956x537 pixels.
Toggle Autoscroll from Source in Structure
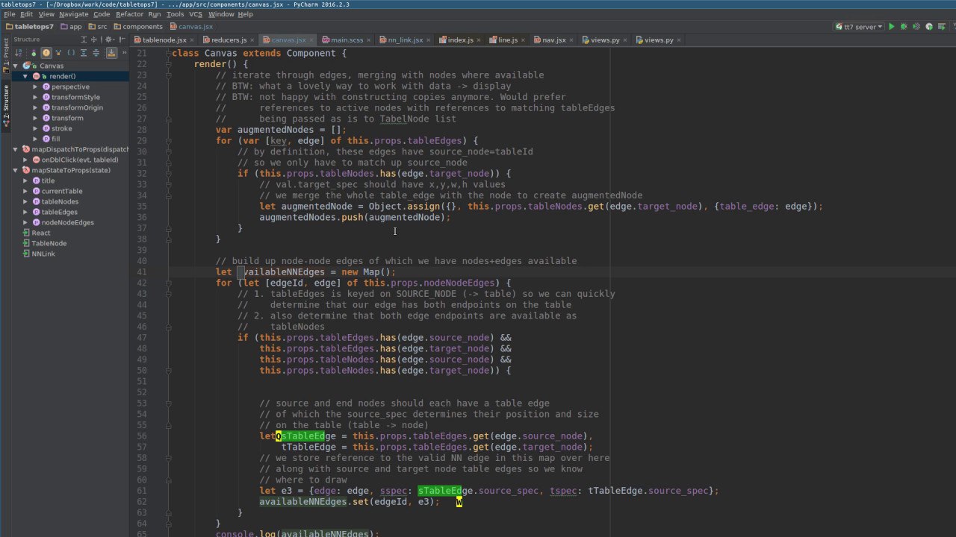click(111, 52)
